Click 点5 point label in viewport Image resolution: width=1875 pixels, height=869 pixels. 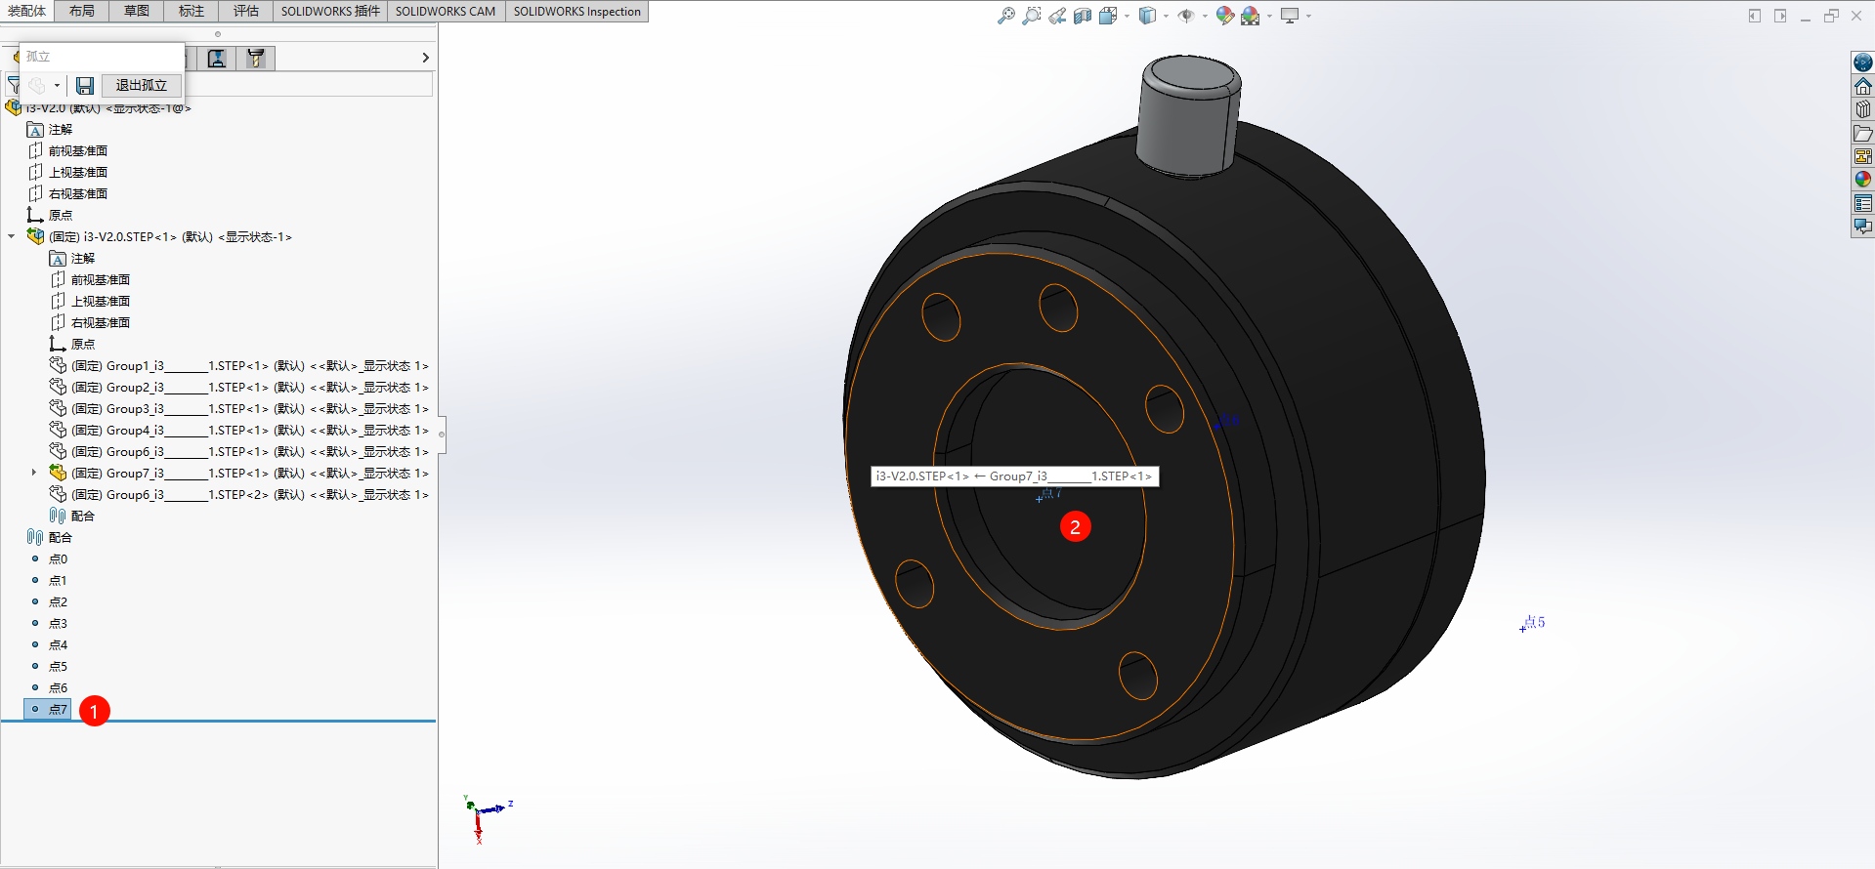[1533, 623]
